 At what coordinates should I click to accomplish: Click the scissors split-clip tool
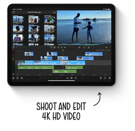tap(71, 78)
